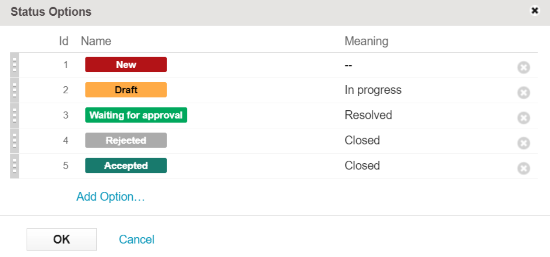Remove the Rejected status option

(524, 143)
